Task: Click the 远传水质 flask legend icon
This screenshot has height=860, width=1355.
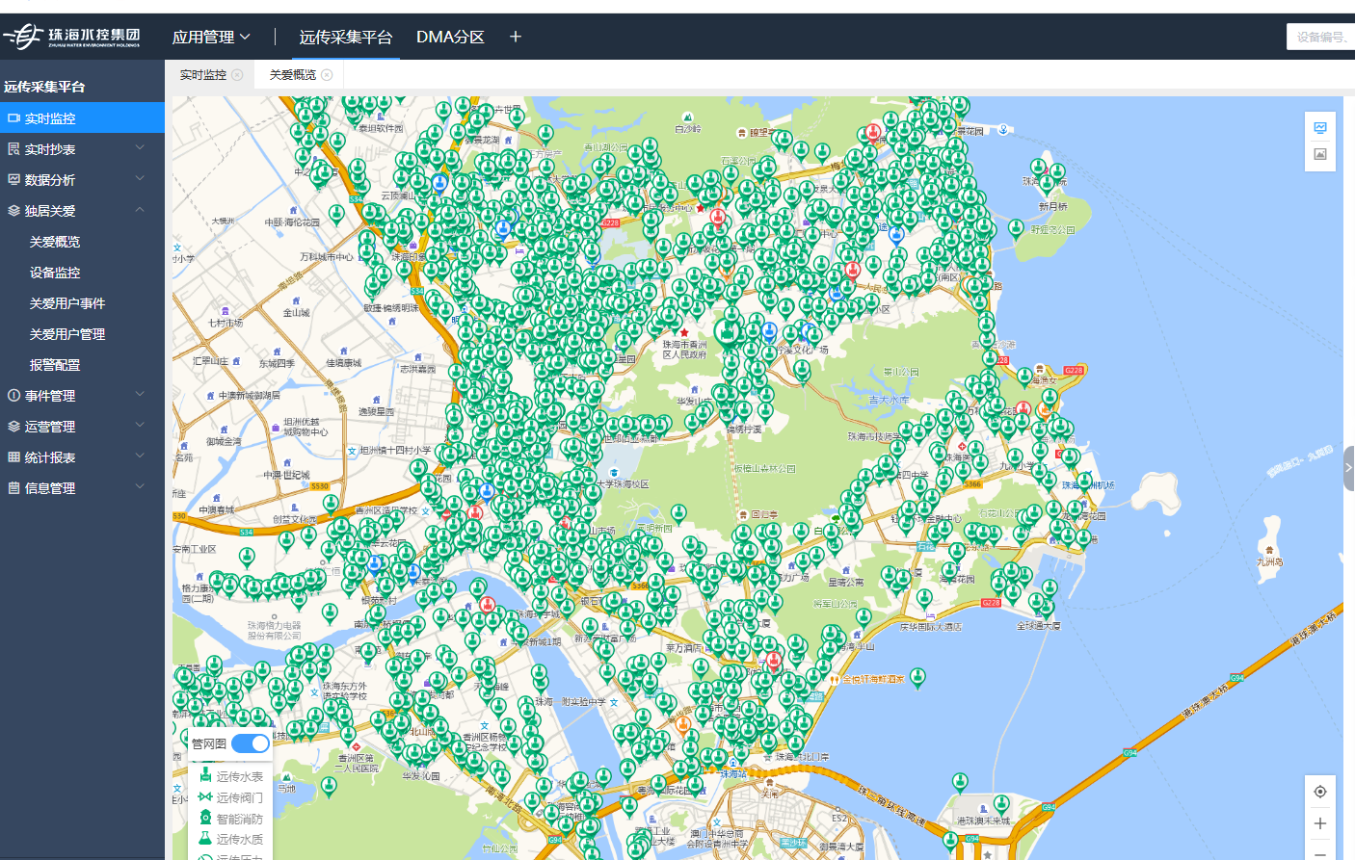Action: [x=205, y=839]
